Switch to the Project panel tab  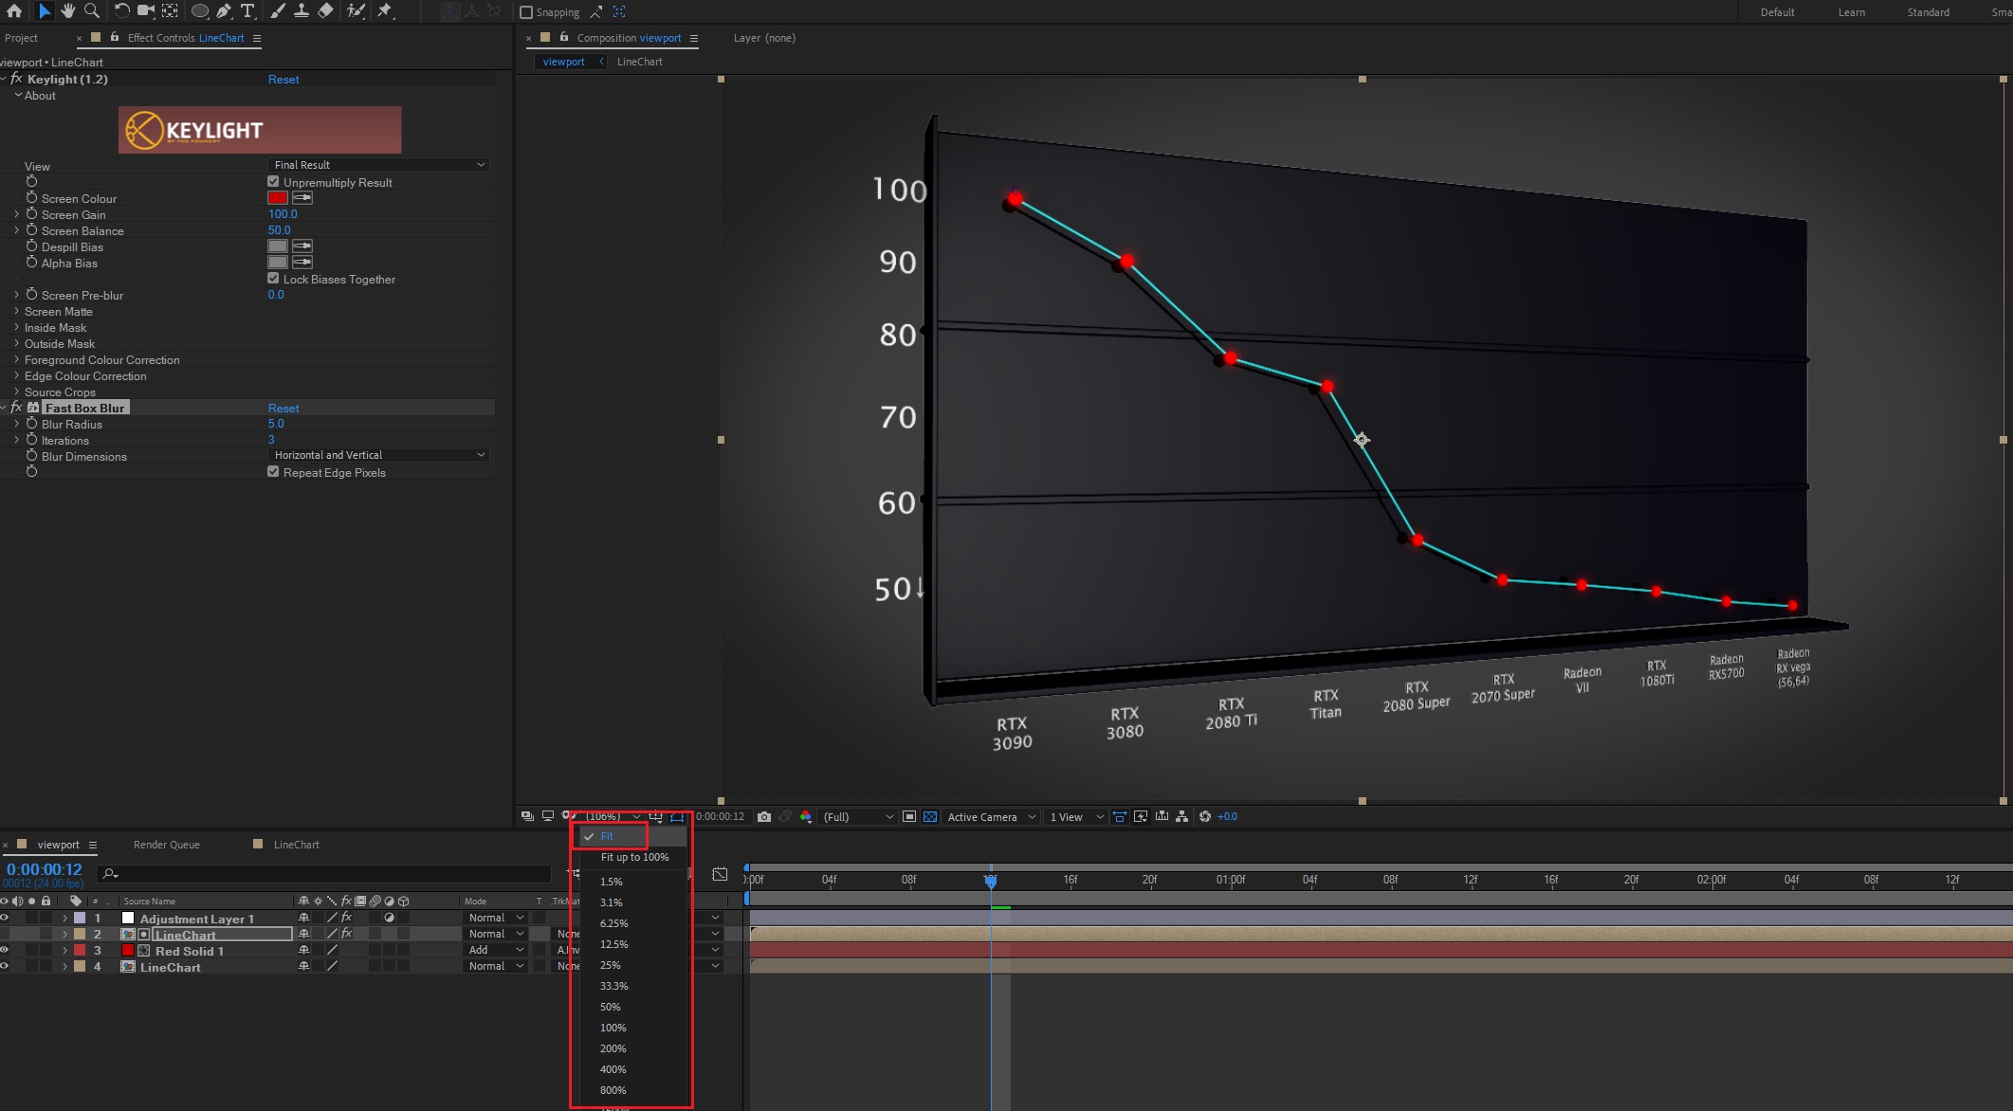[x=21, y=39]
